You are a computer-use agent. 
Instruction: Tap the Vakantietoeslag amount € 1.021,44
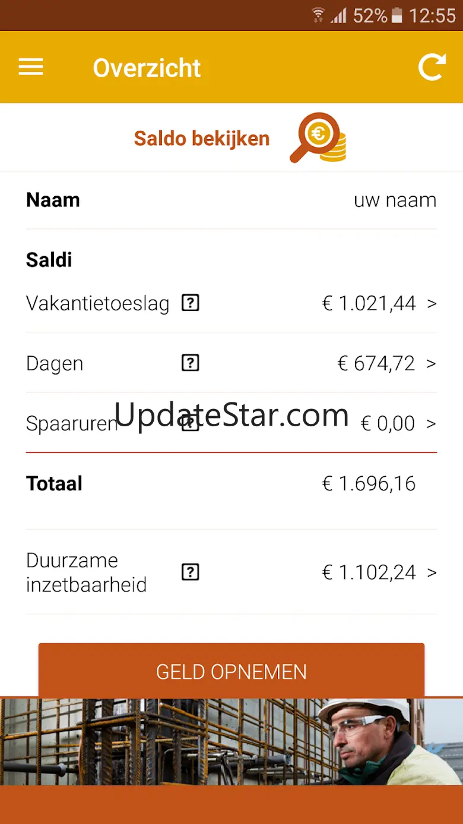pyautogui.click(x=369, y=304)
